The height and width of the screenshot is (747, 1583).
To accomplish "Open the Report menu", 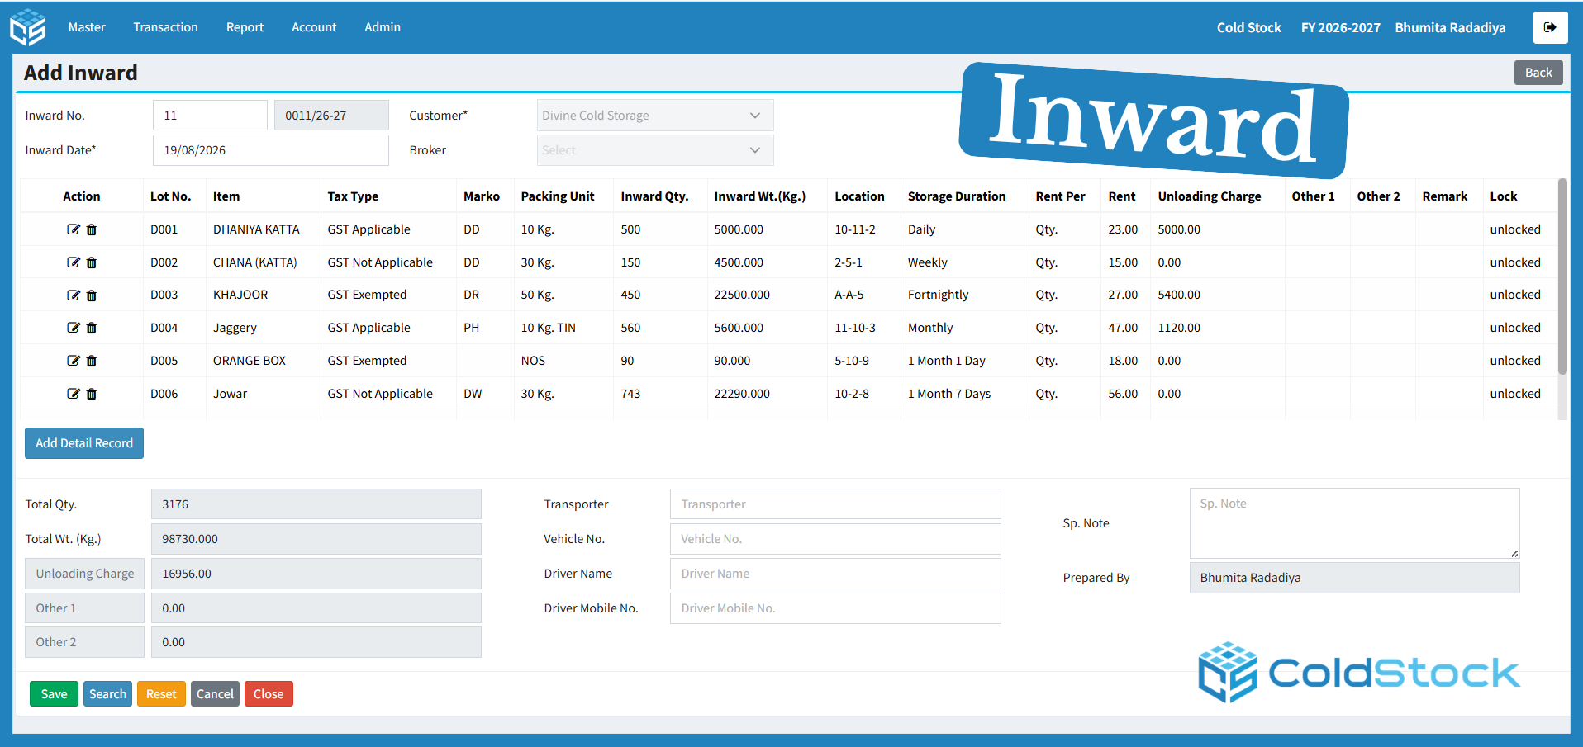I will pos(245,27).
